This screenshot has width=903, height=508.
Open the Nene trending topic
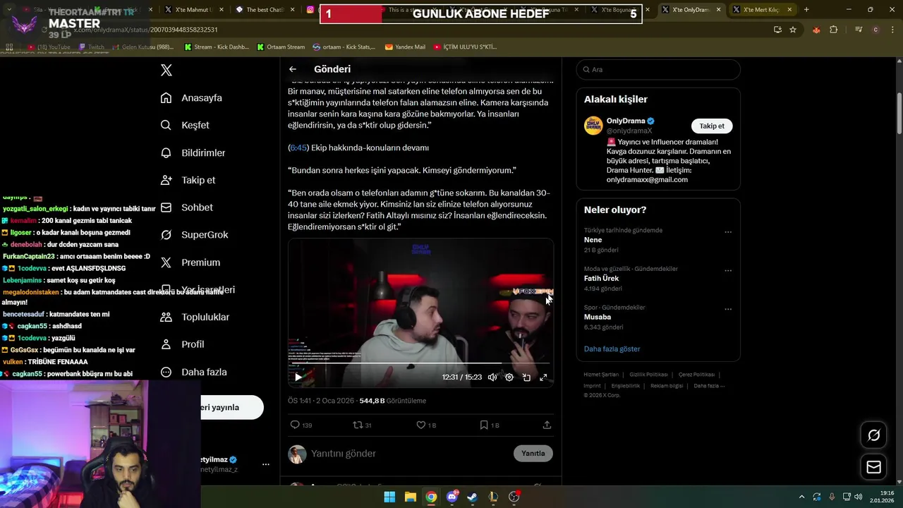click(593, 240)
